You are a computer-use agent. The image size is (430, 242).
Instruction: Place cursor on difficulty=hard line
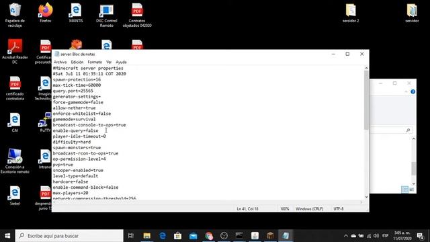(x=72, y=142)
